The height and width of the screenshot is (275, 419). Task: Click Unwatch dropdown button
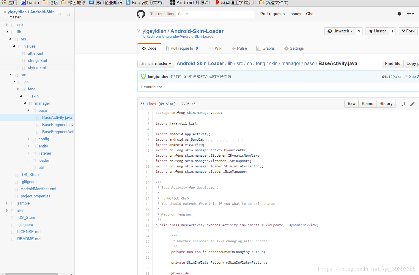pos(340,31)
